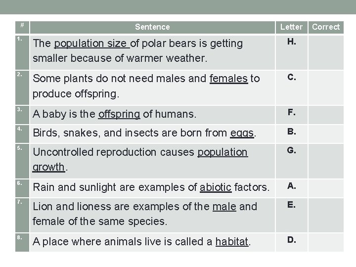Select the underlined word "abiotic"
The height and width of the screenshot is (267, 356).
[x=216, y=187]
